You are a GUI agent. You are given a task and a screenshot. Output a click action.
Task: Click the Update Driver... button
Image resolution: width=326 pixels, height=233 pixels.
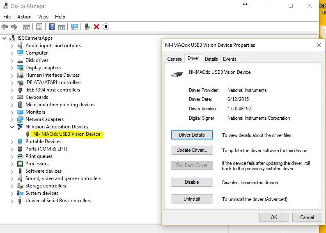coord(192,150)
